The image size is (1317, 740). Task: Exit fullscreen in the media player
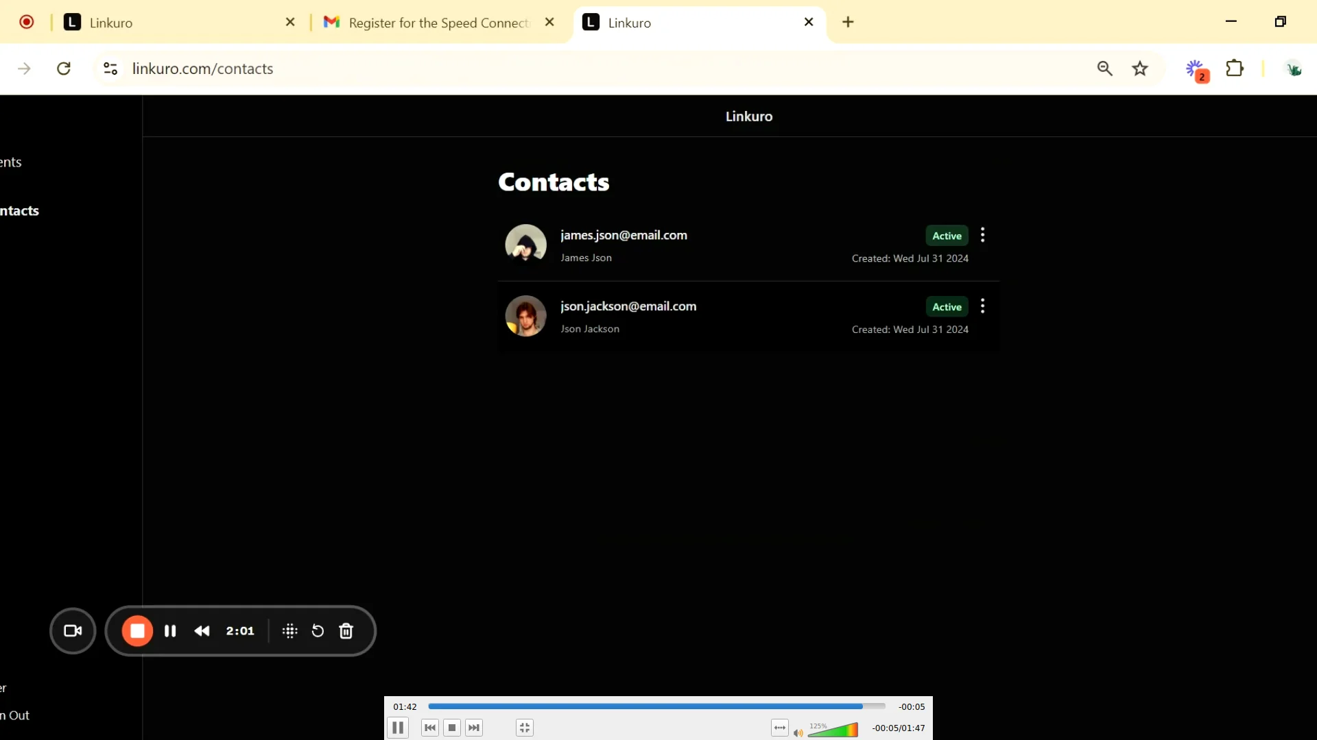coord(525,728)
